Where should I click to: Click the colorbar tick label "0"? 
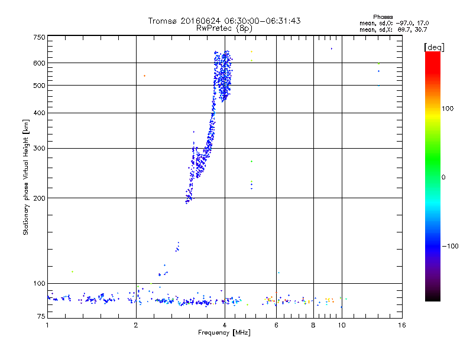[x=443, y=178]
